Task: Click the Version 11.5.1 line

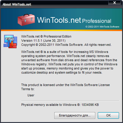Action: pos(43,41)
